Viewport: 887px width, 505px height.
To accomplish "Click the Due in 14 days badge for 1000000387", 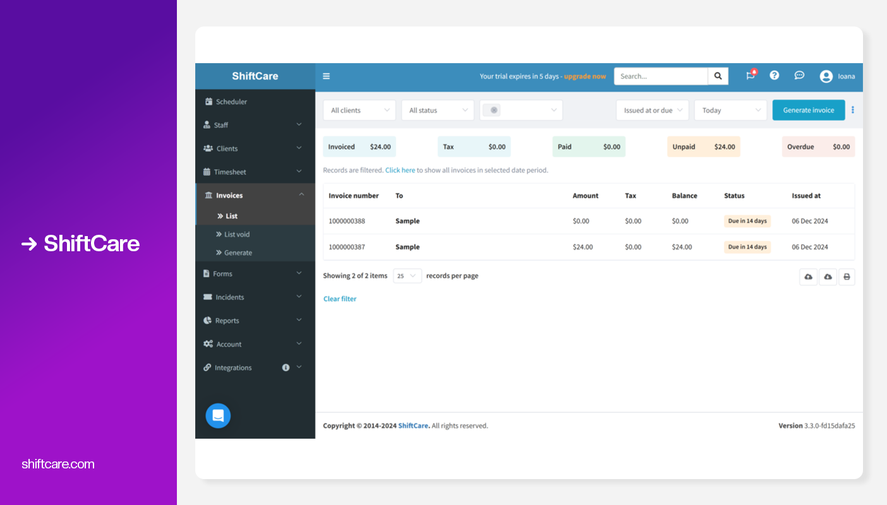I will pyautogui.click(x=747, y=247).
